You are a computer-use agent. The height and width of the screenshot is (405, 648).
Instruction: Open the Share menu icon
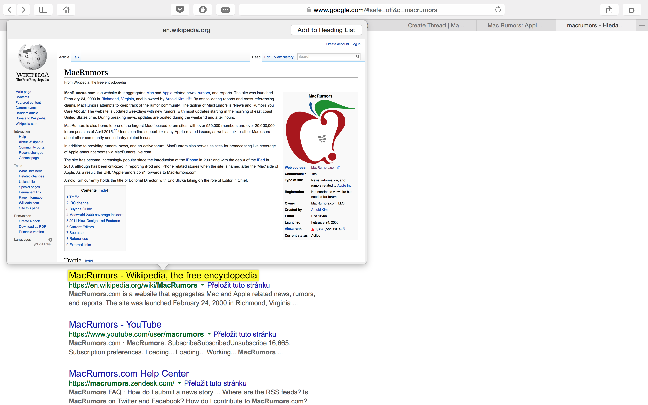(609, 10)
